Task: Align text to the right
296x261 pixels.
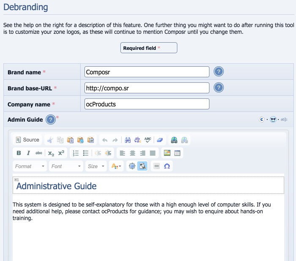Action: [143, 153]
